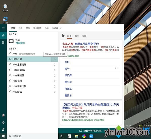Select the 卡车之家 search suggestion
151x139 pixels.
coord(29,59)
